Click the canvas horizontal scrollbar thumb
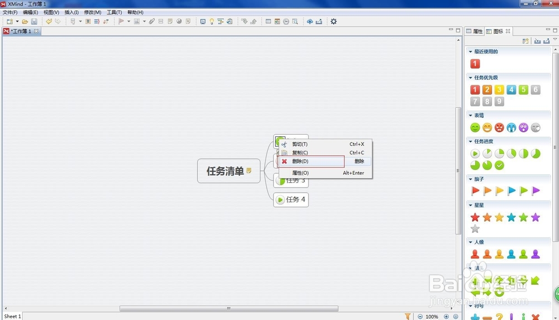 coord(229,308)
